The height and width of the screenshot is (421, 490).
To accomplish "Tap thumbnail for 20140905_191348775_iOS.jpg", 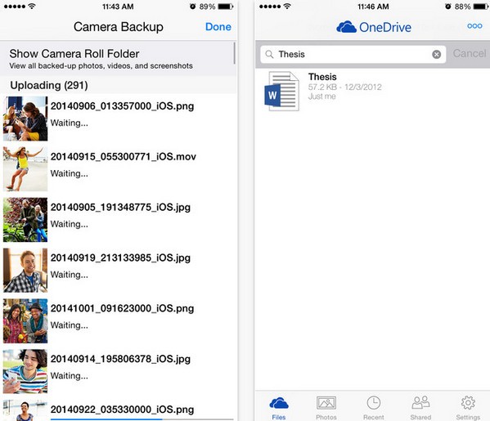I will [25, 220].
